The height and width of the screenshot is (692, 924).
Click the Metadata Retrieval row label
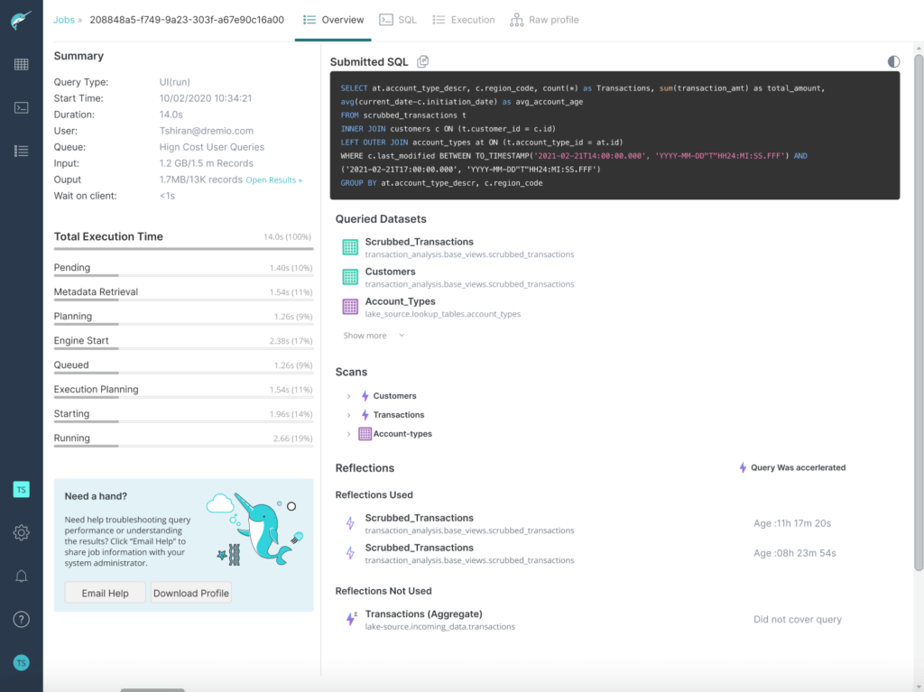[96, 291]
